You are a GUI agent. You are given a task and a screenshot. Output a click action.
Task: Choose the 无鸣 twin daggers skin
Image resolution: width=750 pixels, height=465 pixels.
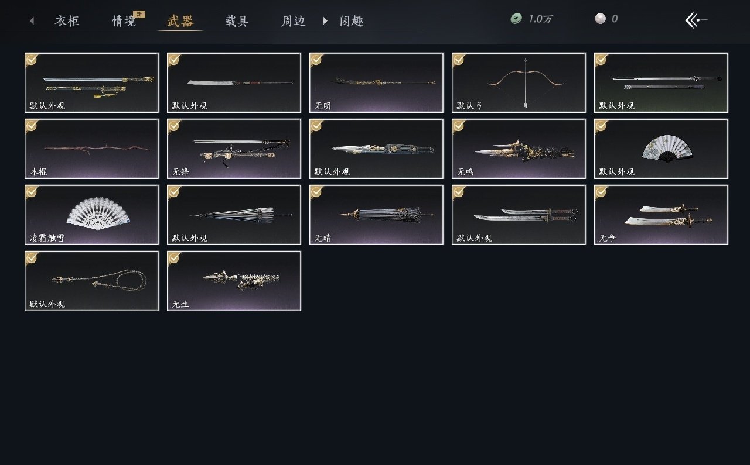point(519,149)
